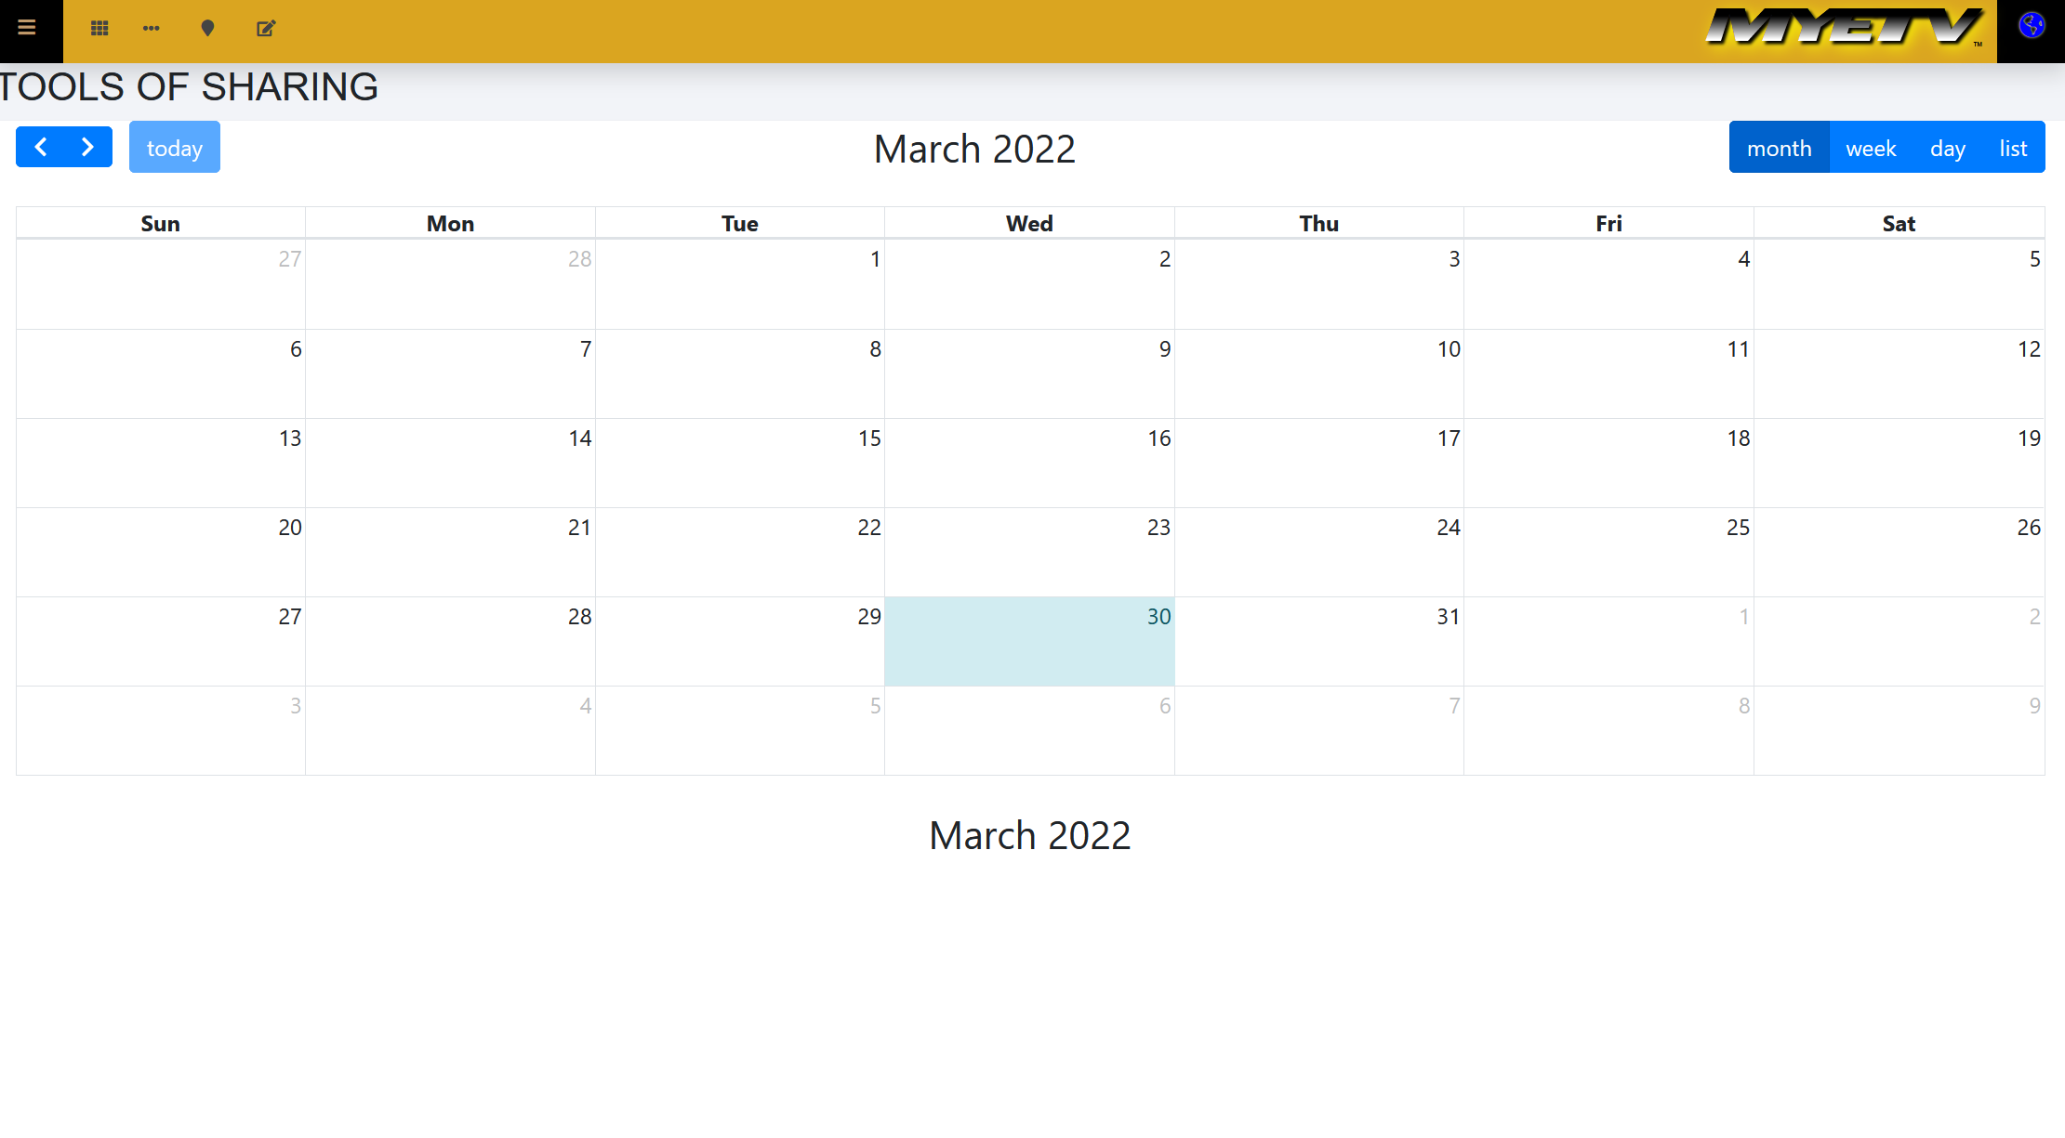Click the location pin icon
This screenshot has width=2065, height=1138.
pos(207,29)
